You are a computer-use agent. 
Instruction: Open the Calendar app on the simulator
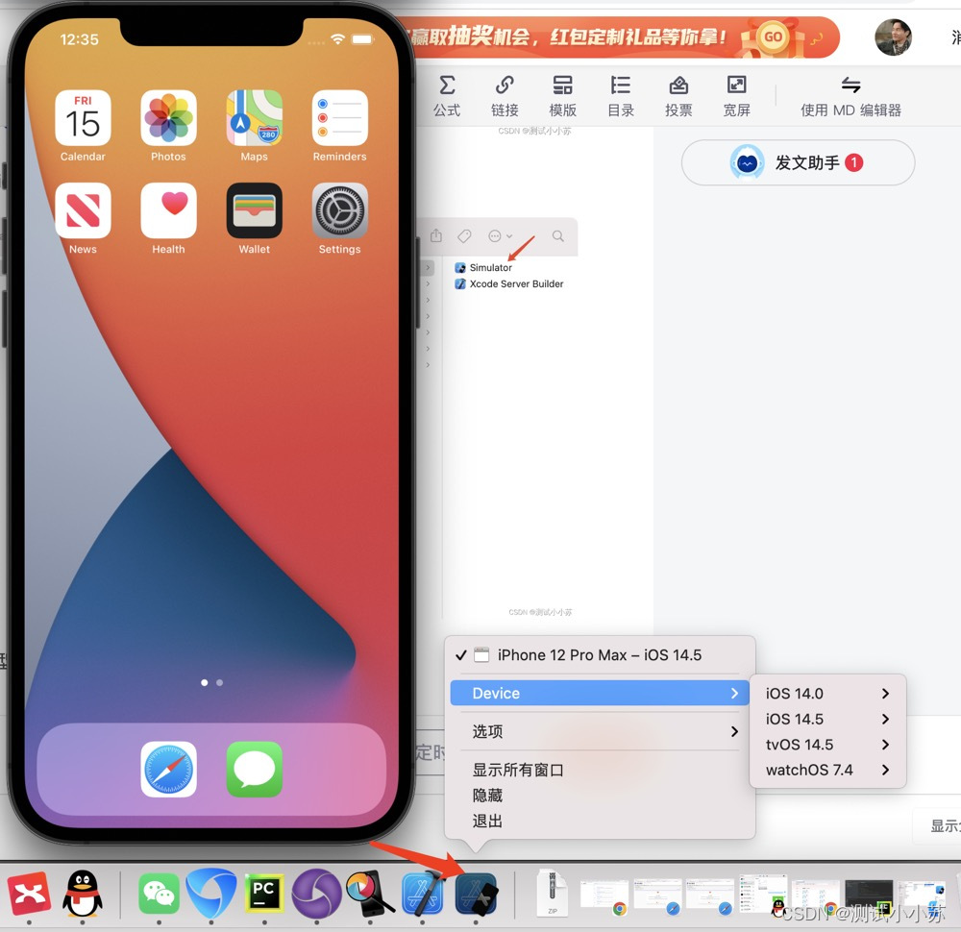click(x=83, y=117)
